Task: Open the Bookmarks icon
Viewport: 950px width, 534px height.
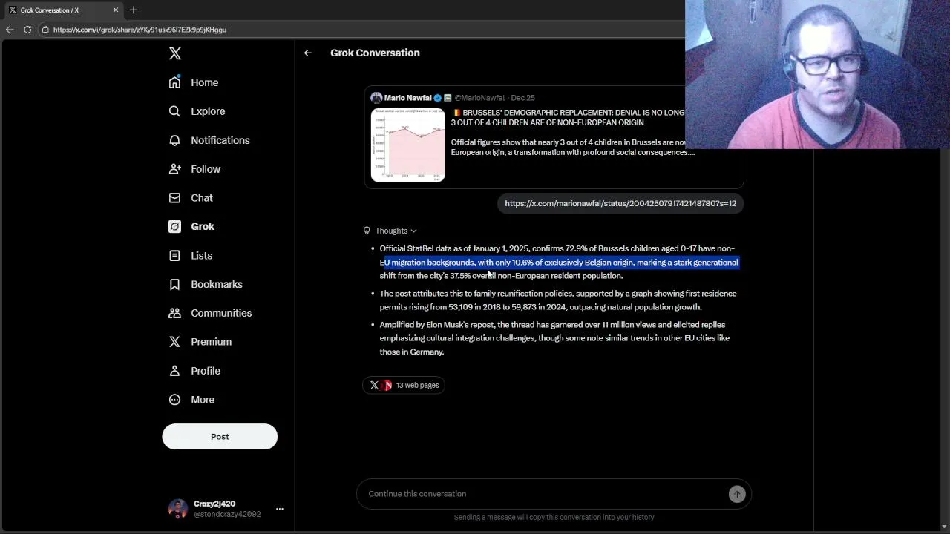Action: point(174,284)
